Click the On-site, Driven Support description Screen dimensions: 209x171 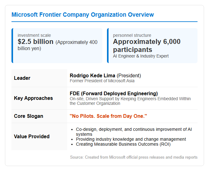pos(130,101)
